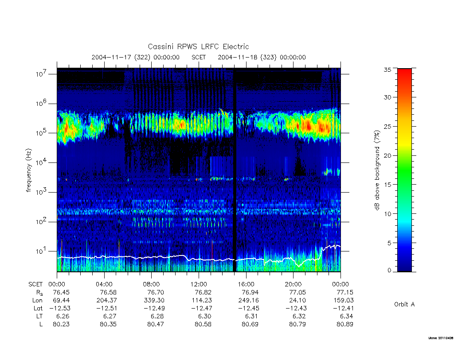This screenshot has width=454, height=340.
Task: Click the LT value 6.34
Action: tap(347, 316)
